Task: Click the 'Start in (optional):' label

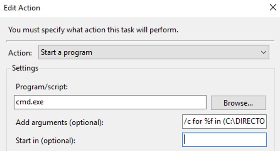Action: click(46, 140)
